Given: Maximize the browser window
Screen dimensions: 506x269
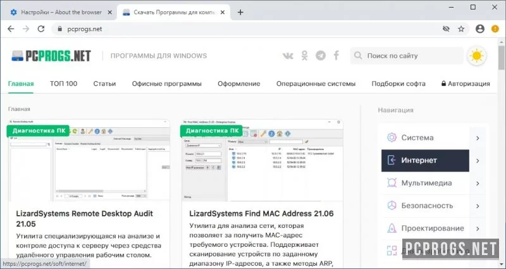Looking at the screenshot, I should 473,7.
